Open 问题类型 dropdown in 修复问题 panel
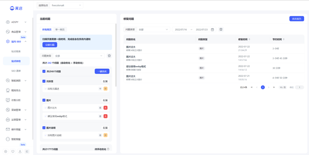Screen dimensions: 309x155 click(x=153, y=30)
